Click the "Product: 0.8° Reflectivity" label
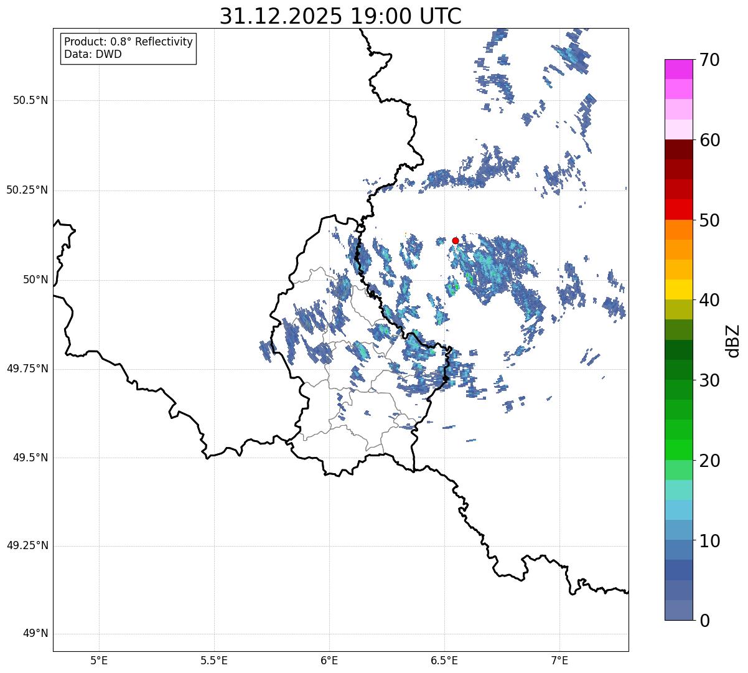This screenshot has width=748, height=673. (x=129, y=42)
